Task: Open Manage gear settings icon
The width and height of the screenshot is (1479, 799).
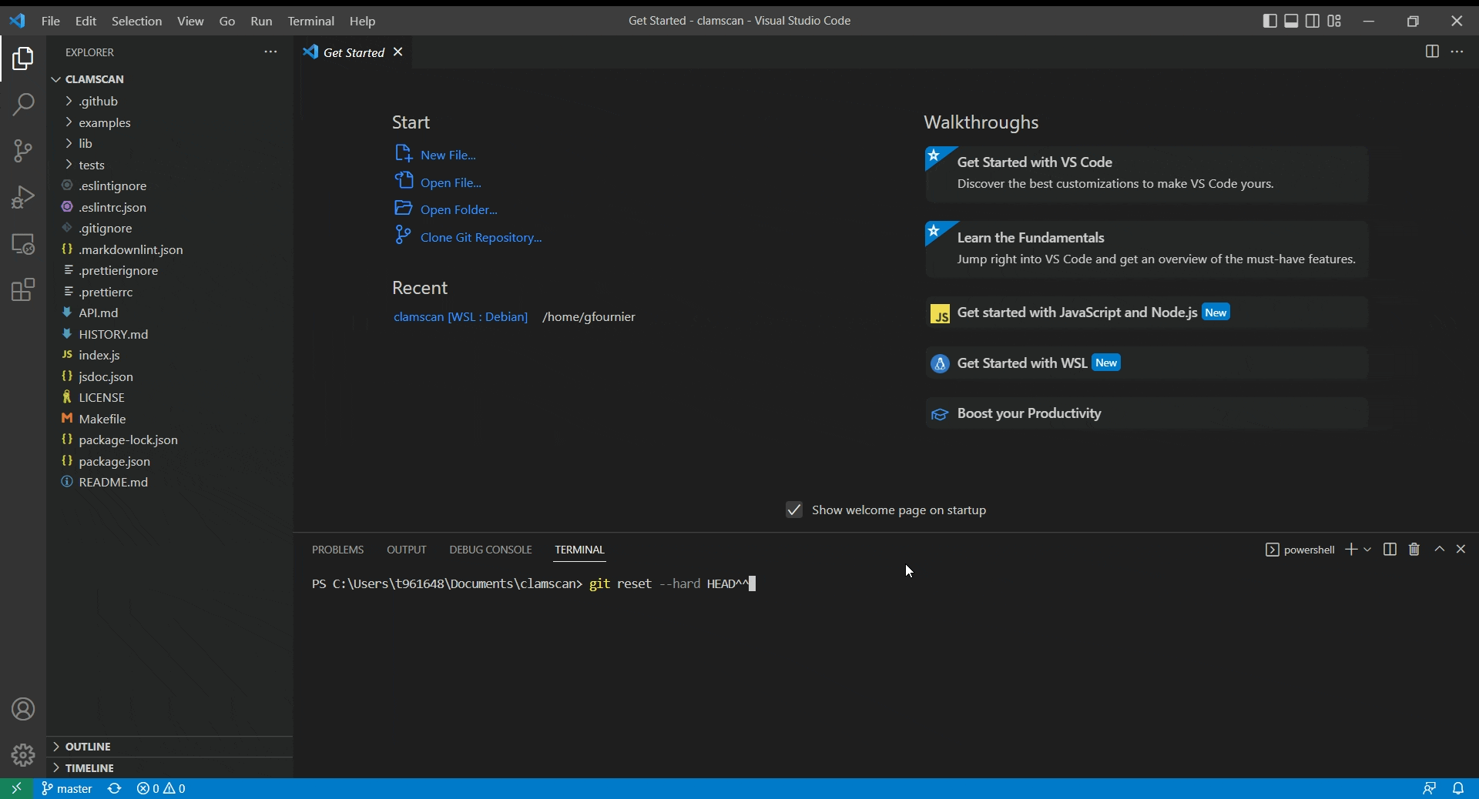Action: (23, 755)
